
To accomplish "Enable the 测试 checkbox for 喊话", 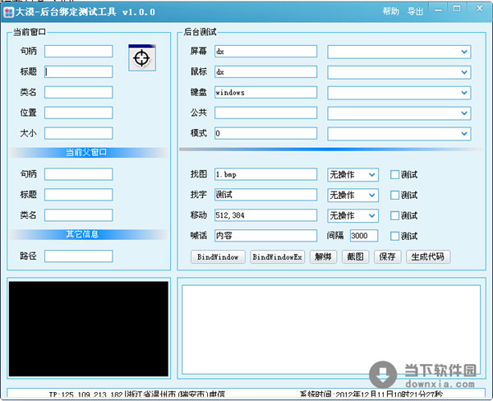I will (394, 236).
